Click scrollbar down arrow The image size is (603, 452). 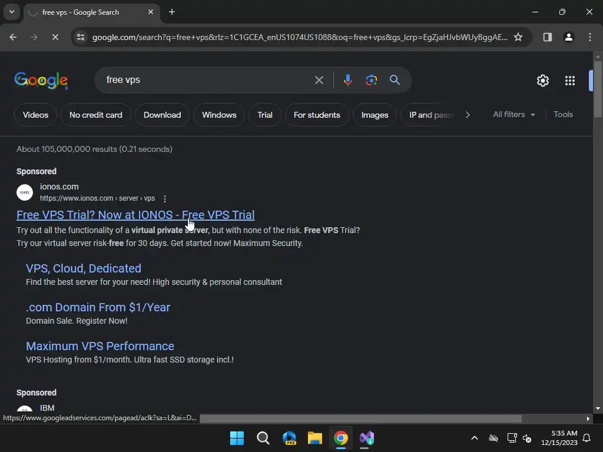(598, 408)
